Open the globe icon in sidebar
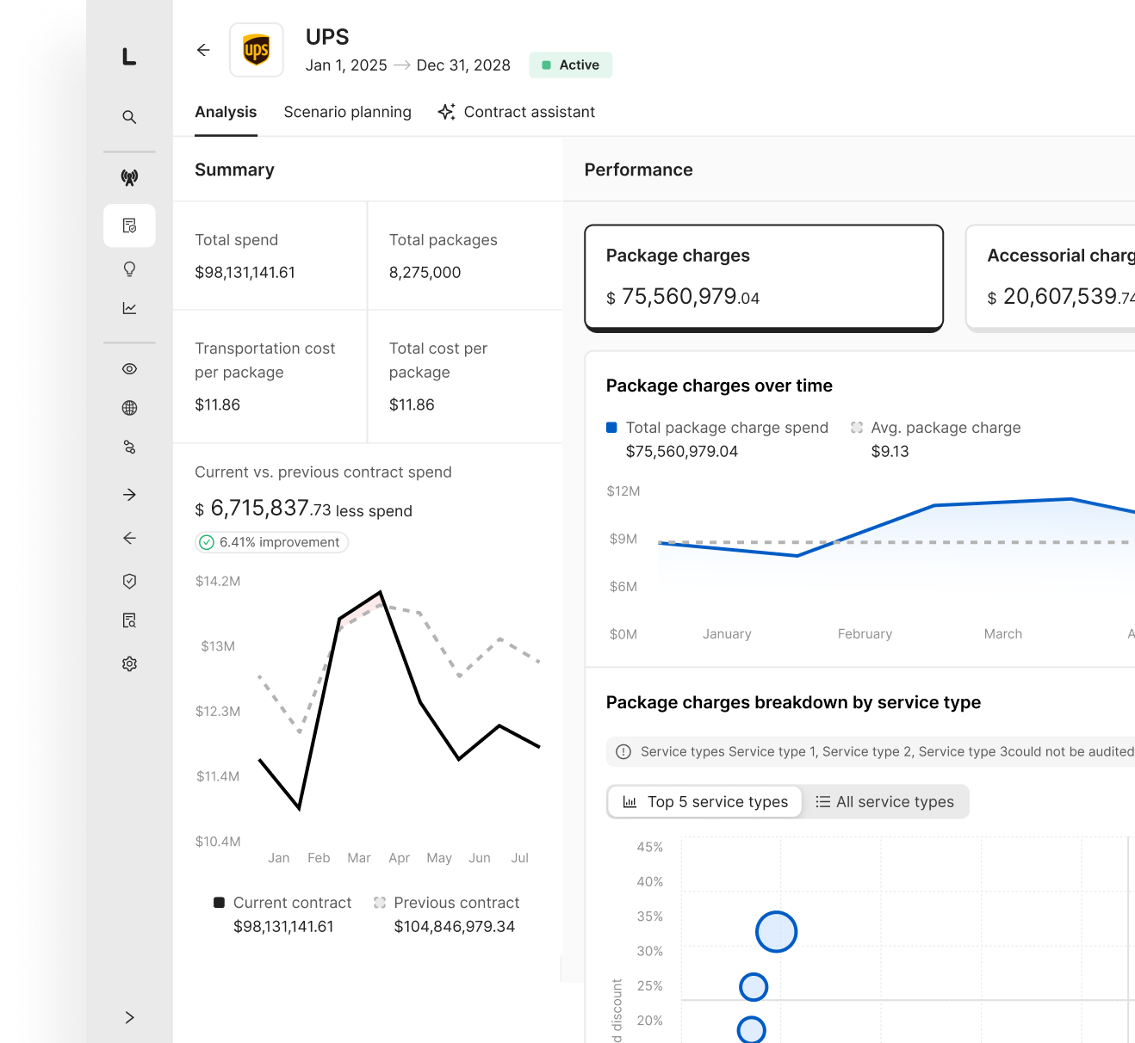 pyautogui.click(x=129, y=408)
